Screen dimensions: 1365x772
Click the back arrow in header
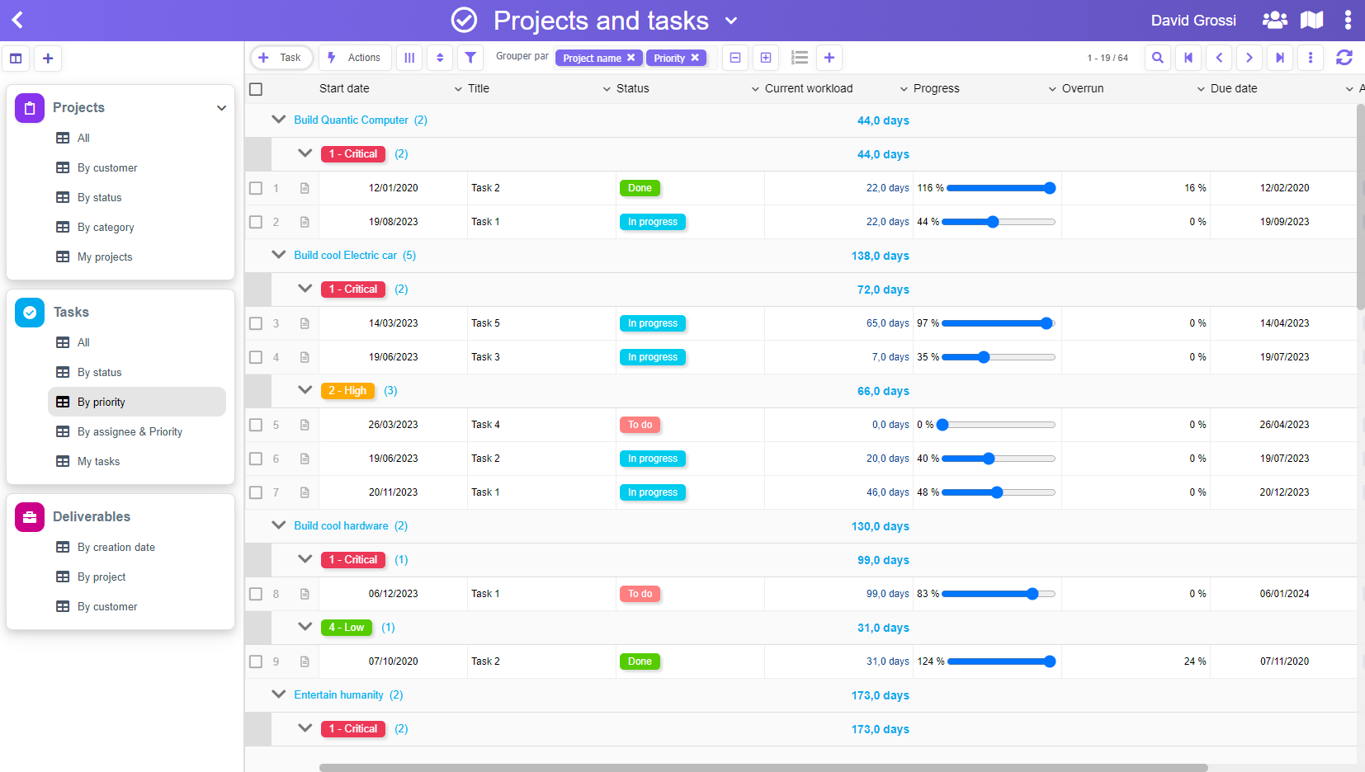[x=18, y=20]
